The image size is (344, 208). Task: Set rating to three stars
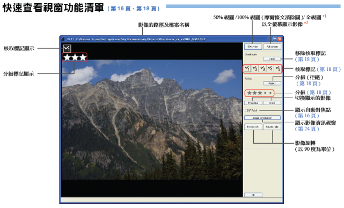260,93
